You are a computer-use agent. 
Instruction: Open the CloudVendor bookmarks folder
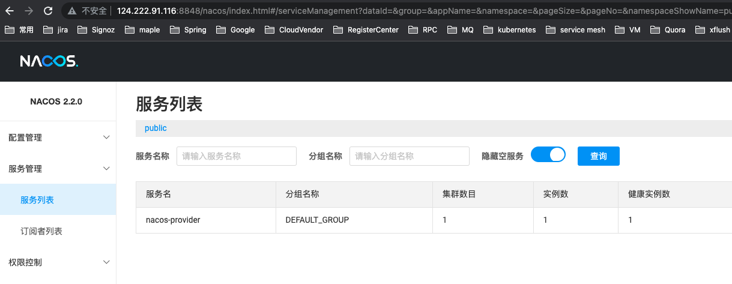tap(294, 29)
